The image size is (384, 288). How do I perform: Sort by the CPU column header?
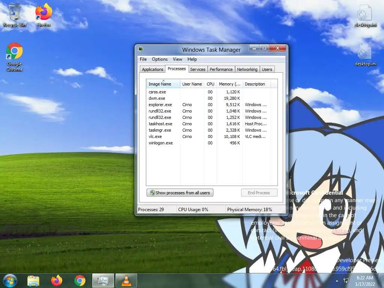click(x=210, y=84)
